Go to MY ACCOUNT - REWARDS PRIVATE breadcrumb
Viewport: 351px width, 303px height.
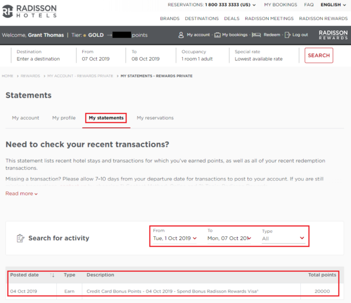click(x=80, y=76)
